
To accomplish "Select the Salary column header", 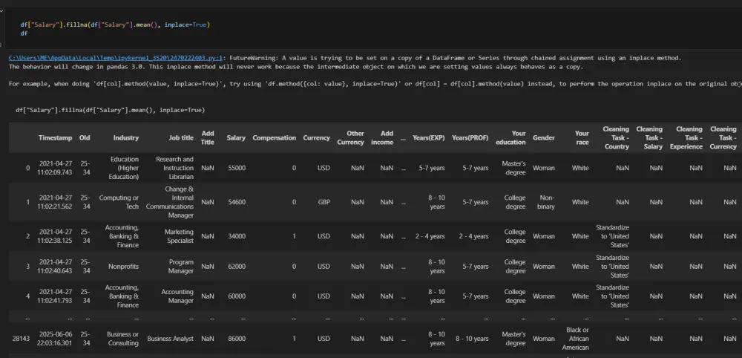I will point(236,138).
